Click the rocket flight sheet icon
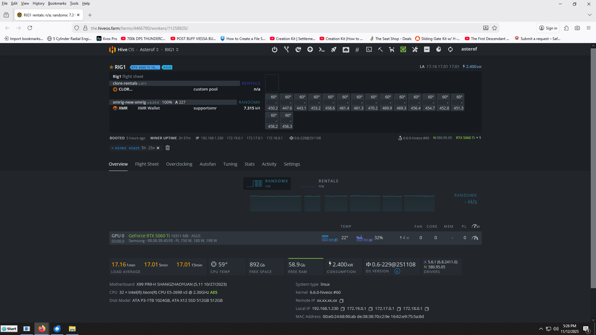 pyautogui.click(x=333, y=50)
